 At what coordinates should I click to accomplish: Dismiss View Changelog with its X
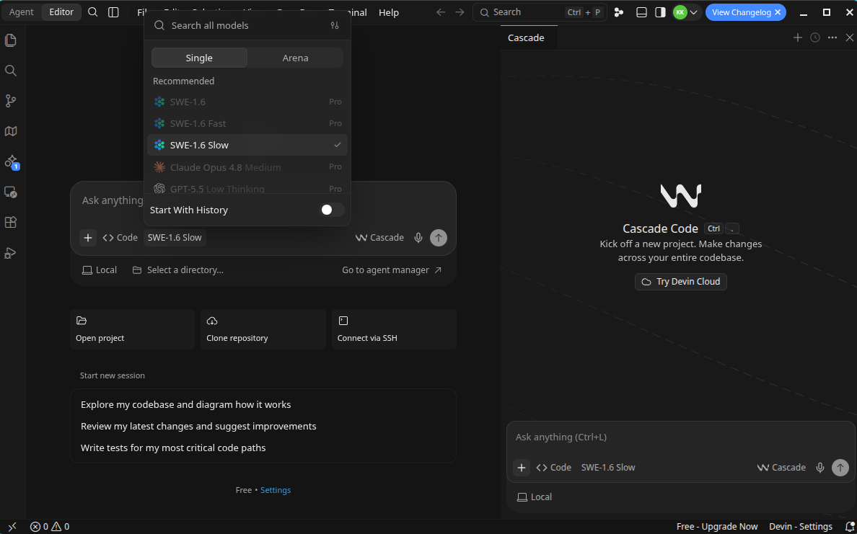pos(777,12)
